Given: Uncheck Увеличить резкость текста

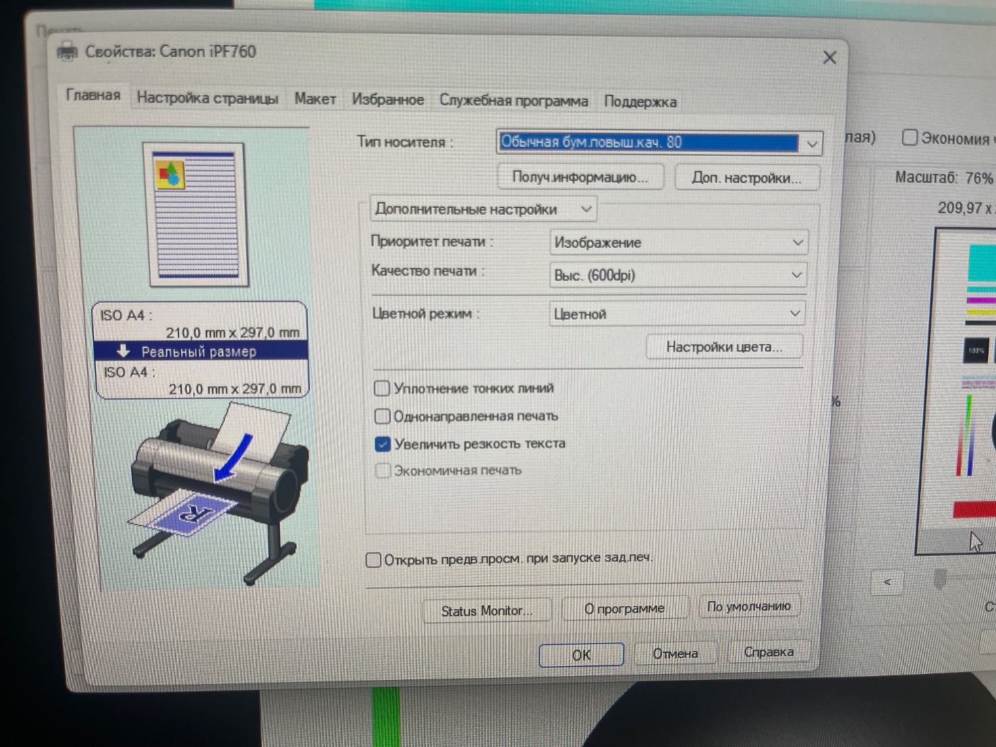Looking at the screenshot, I should 382,444.
